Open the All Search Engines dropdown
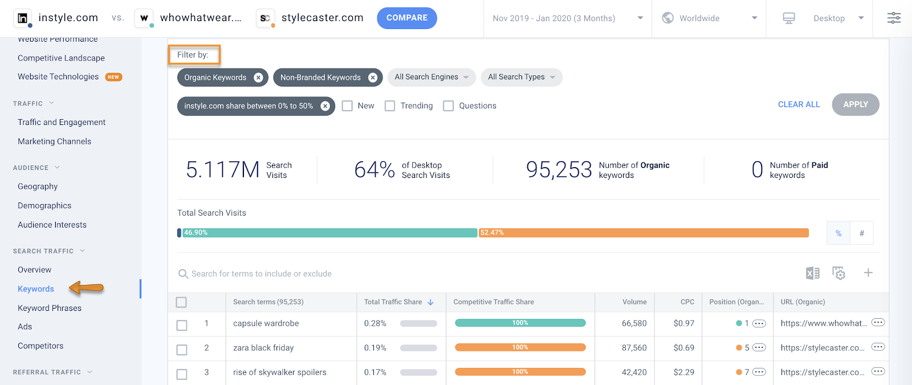The height and width of the screenshot is (385, 912). [x=431, y=77]
